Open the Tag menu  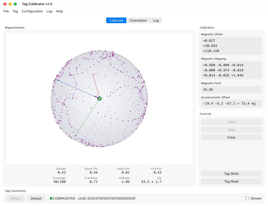tap(15, 11)
